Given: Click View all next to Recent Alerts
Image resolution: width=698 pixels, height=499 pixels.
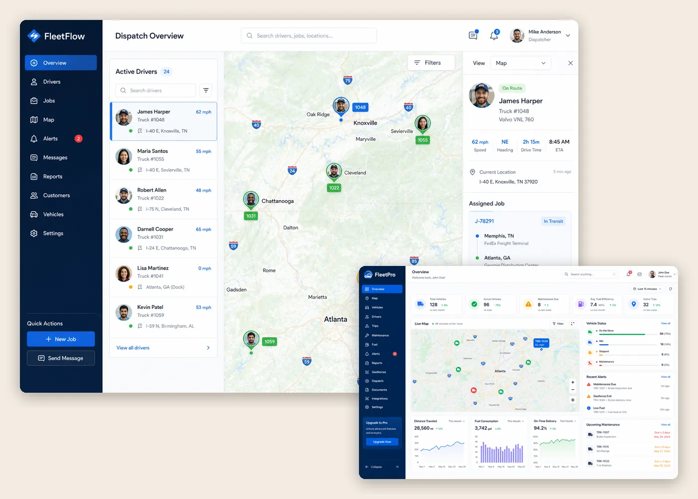Looking at the screenshot, I should coord(666,377).
